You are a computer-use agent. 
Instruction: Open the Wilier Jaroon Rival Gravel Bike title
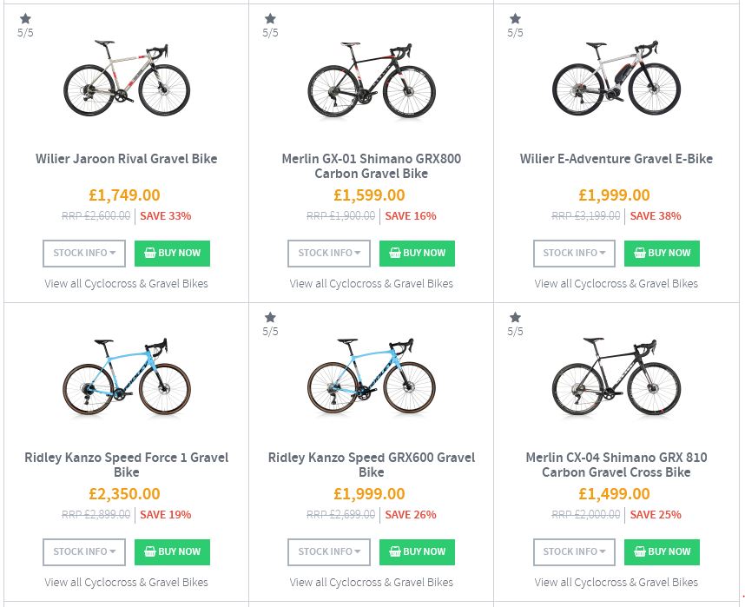click(127, 159)
